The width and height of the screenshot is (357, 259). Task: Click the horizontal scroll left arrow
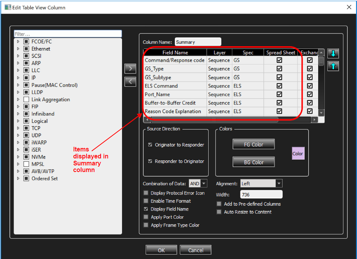coord(147,120)
